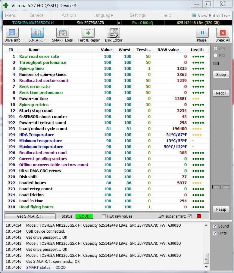This screenshot has width=234, height=273.
Task: Click the Recall button
Action: (221, 93)
